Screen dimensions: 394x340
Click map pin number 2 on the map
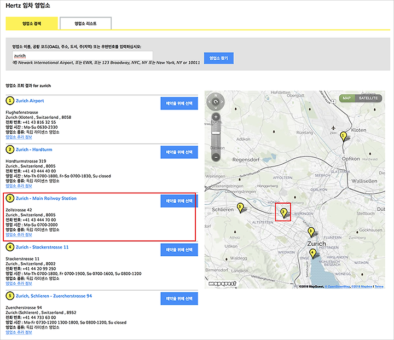pyautogui.click(x=283, y=213)
